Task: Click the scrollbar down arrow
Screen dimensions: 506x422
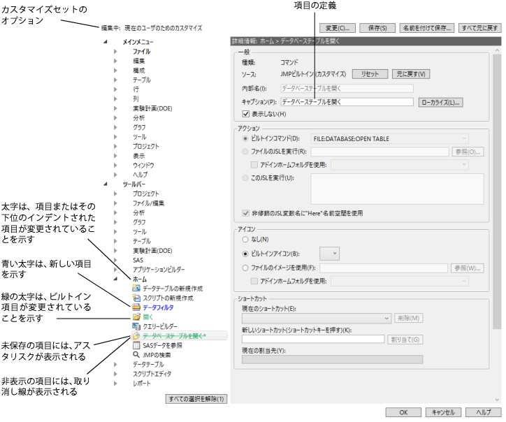Action: [x=497, y=400]
